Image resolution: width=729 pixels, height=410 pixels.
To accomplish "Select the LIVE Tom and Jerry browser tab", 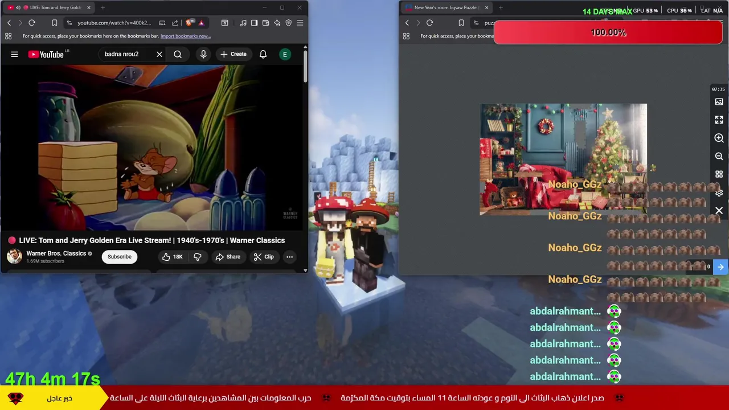I will (48, 7).
